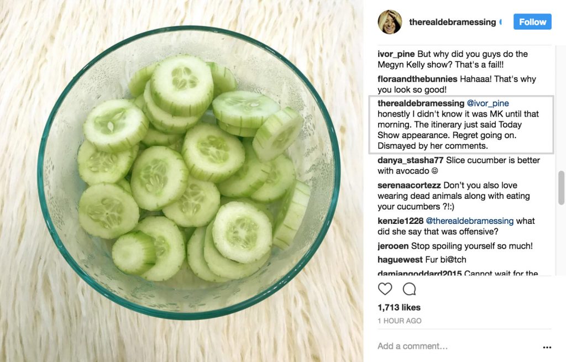The height and width of the screenshot is (362, 566).
Task: Click the verified badge next to username
Action: [500, 22]
